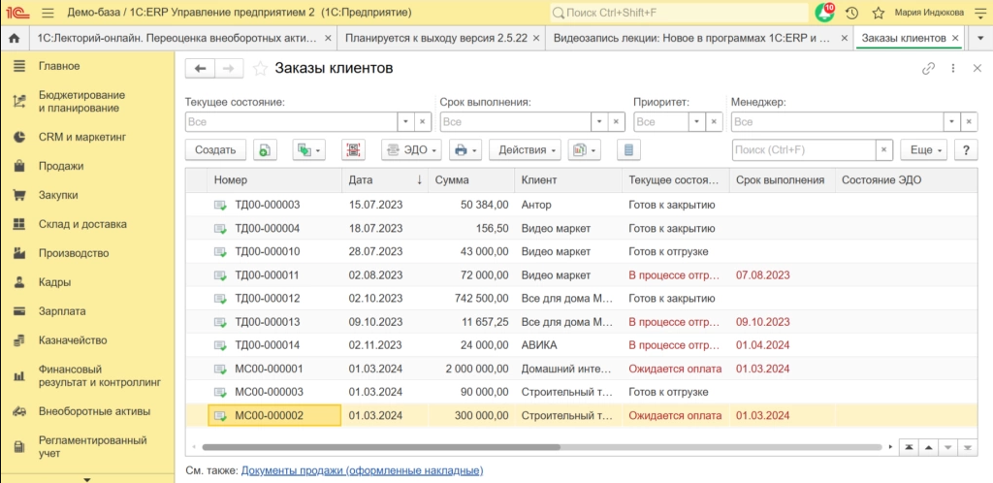Image resolution: width=993 pixels, height=483 pixels.
Task: Click user name Мария Индюкова
Action: click(x=929, y=13)
